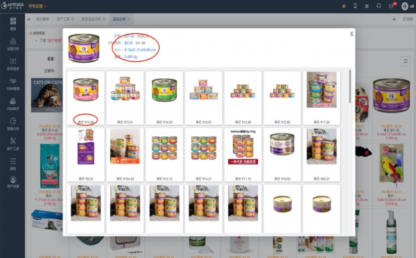Close the product popup with X
The width and height of the screenshot is (416, 258).
pyautogui.click(x=352, y=34)
